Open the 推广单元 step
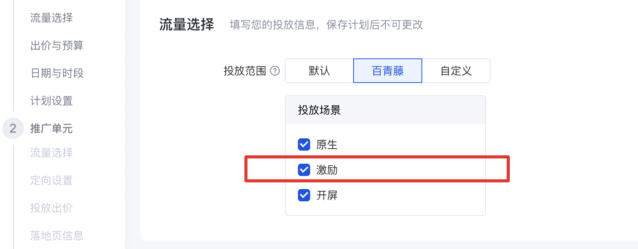The image size is (638, 249). [51, 128]
